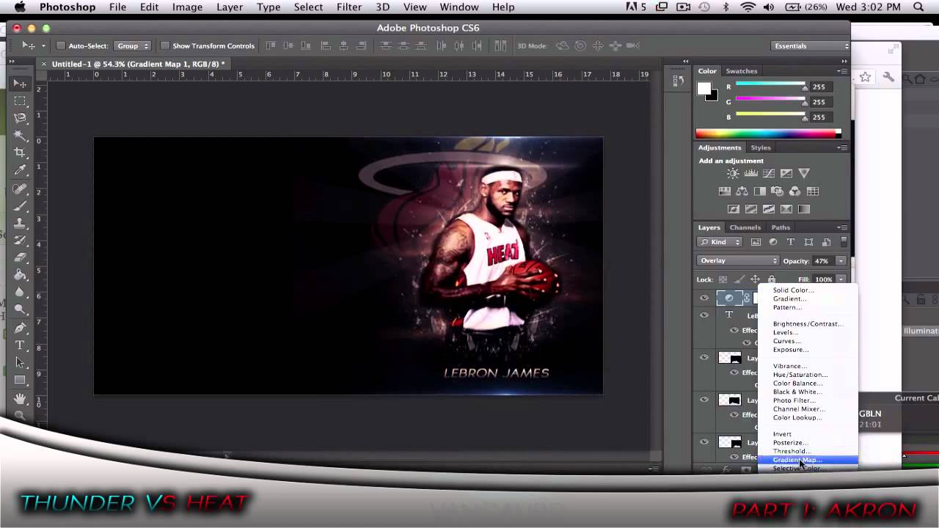Click the foreground color swatch
The height and width of the screenshot is (528, 939).
point(704,89)
